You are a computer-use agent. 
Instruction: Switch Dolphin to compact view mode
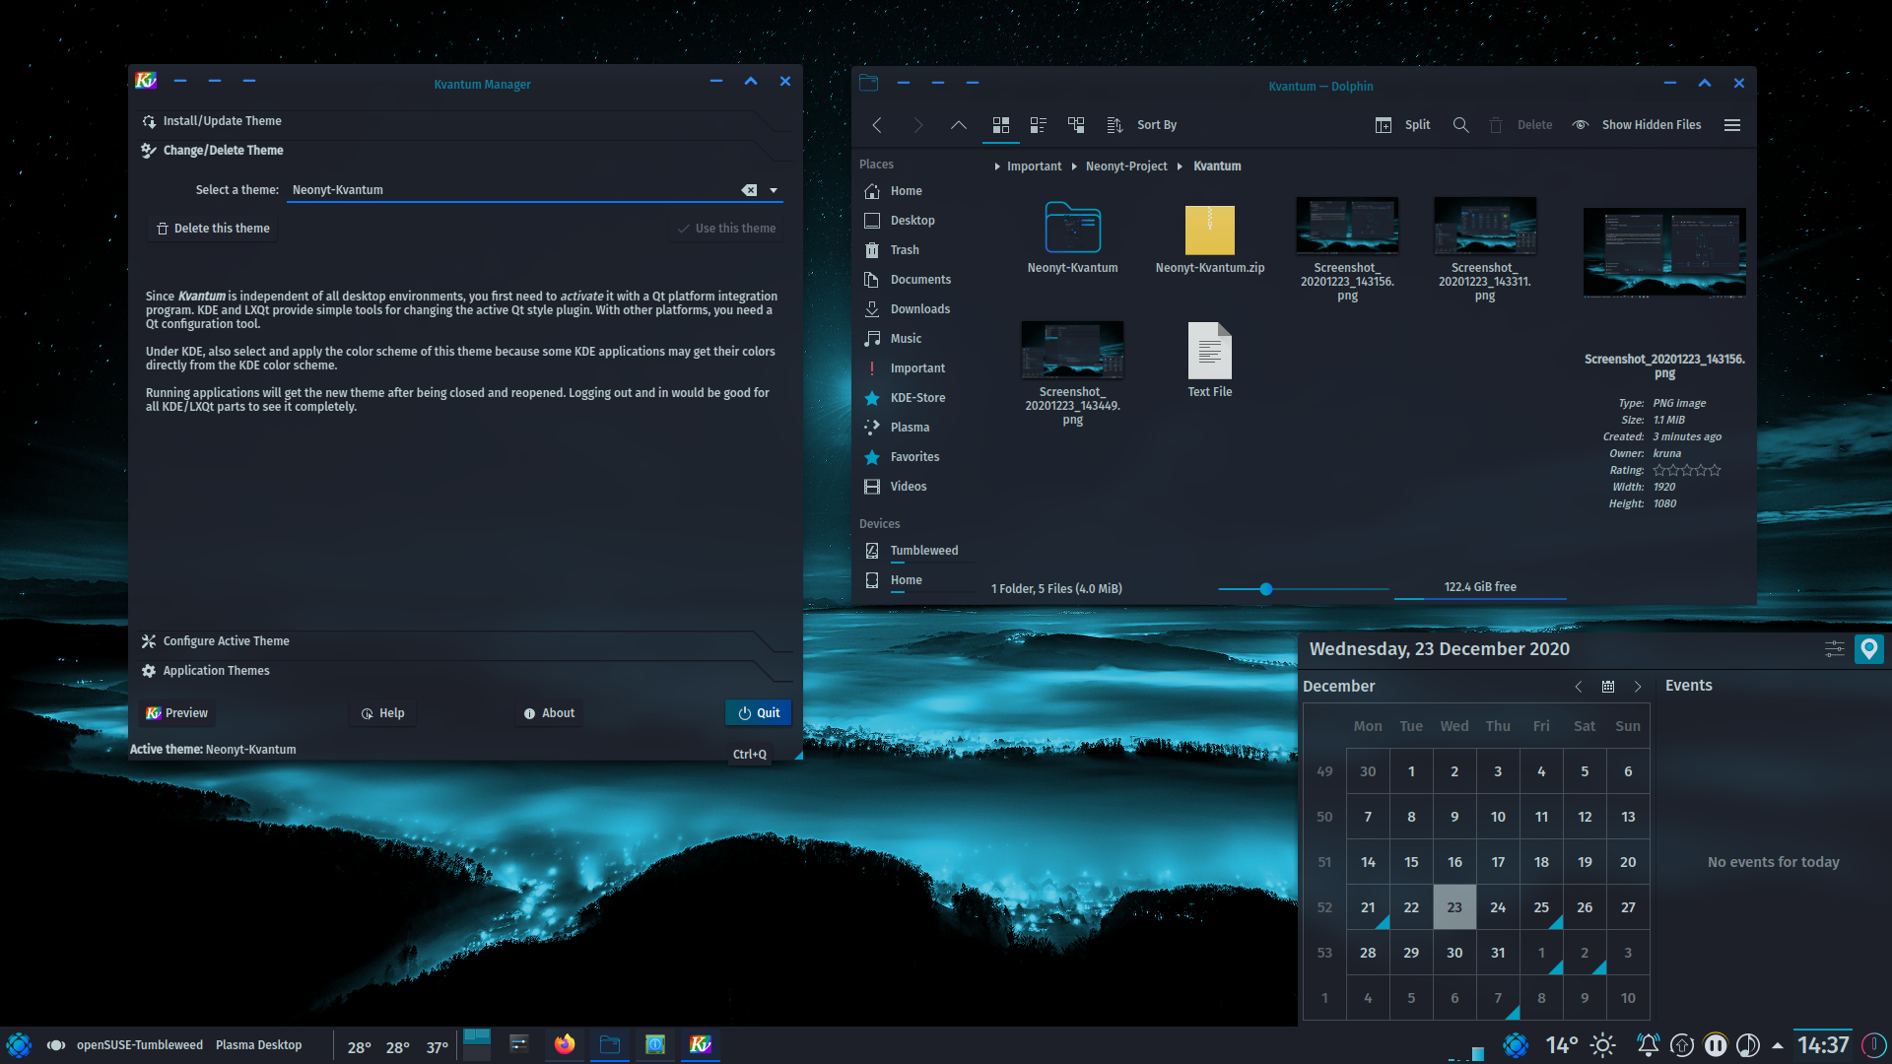(x=1038, y=125)
